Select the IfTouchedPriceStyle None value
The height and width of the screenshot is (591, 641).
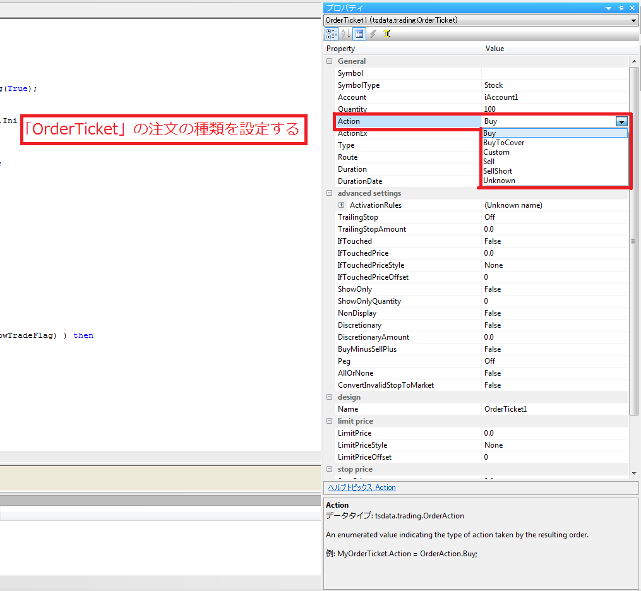[555, 265]
